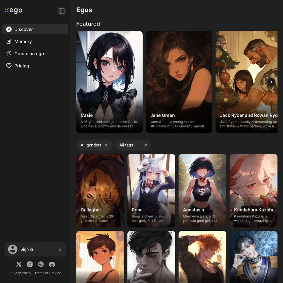Click 'Jane Green, a young mother' description
This screenshot has width=283, height=283.
point(179,124)
